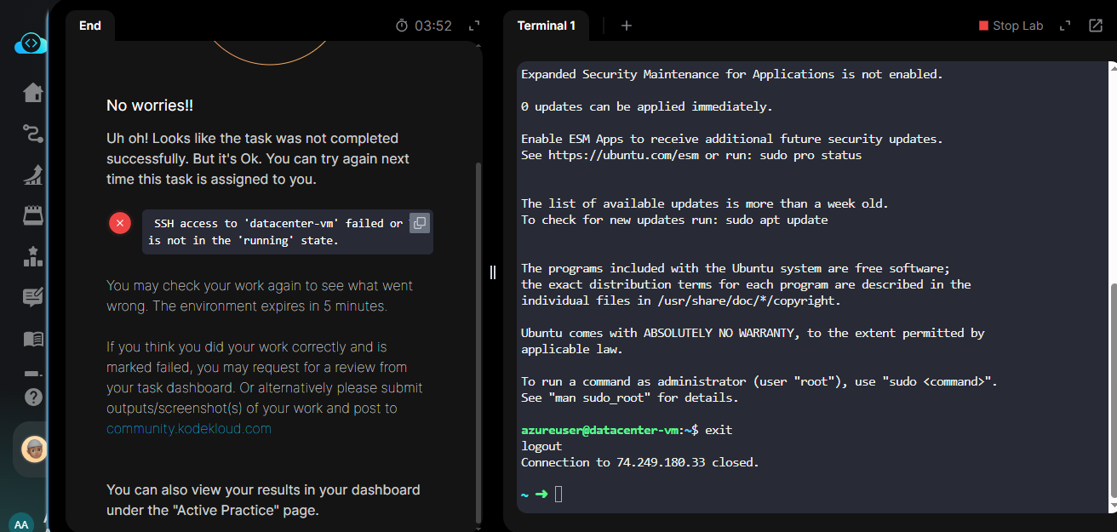Add a new terminal tab
The width and height of the screenshot is (1117, 532).
(x=627, y=26)
